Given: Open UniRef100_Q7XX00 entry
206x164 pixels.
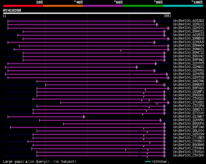Looking at the screenshot, I should [x=189, y=113].
